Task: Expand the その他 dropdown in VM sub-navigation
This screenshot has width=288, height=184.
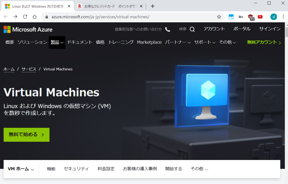Action: tap(199, 169)
